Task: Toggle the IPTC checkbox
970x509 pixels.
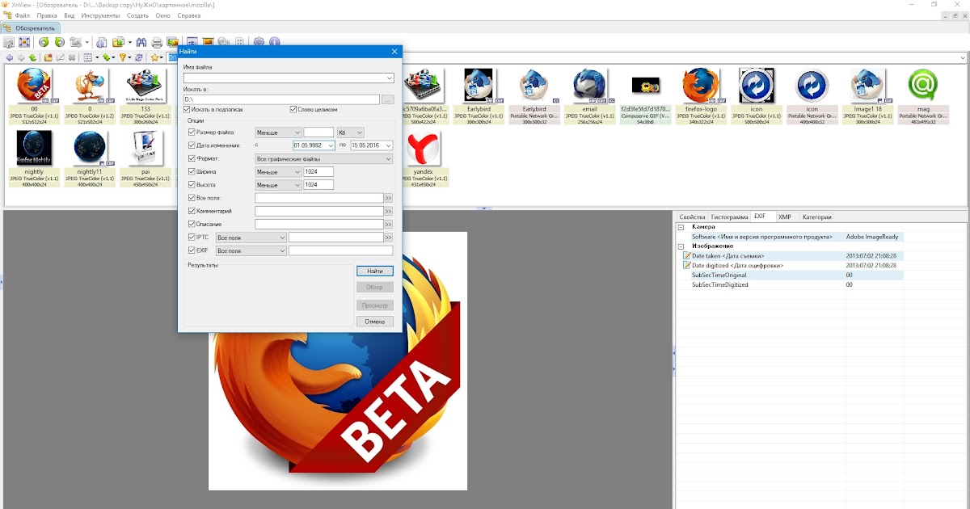Action: coord(192,238)
